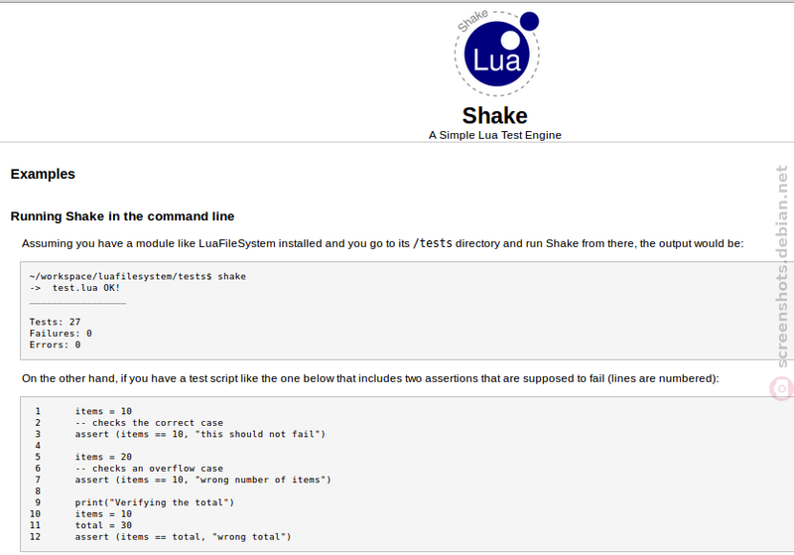Viewport: 794px width, 555px height.
Task: Click code line 1 "items = 10"
Action: (103, 411)
